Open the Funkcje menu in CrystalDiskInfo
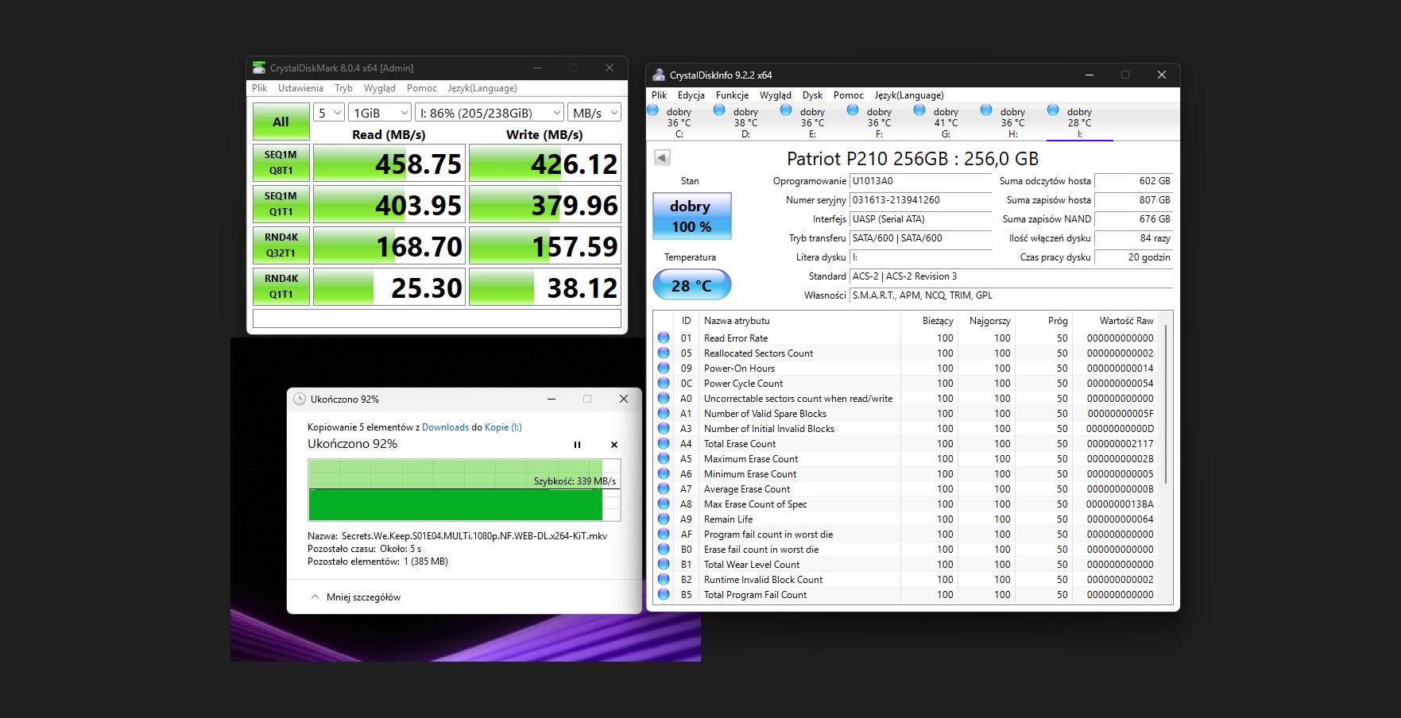 [x=732, y=95]
